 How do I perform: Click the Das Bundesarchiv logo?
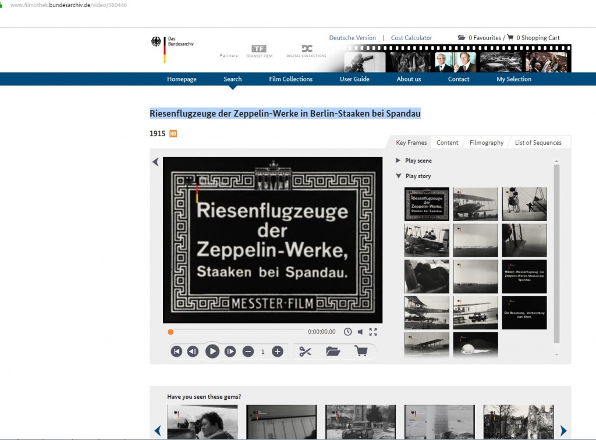(172, 49)
